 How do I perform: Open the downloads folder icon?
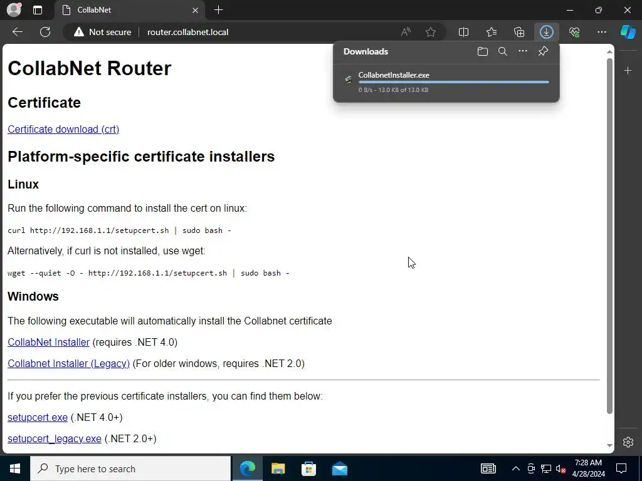pos(482,51)
